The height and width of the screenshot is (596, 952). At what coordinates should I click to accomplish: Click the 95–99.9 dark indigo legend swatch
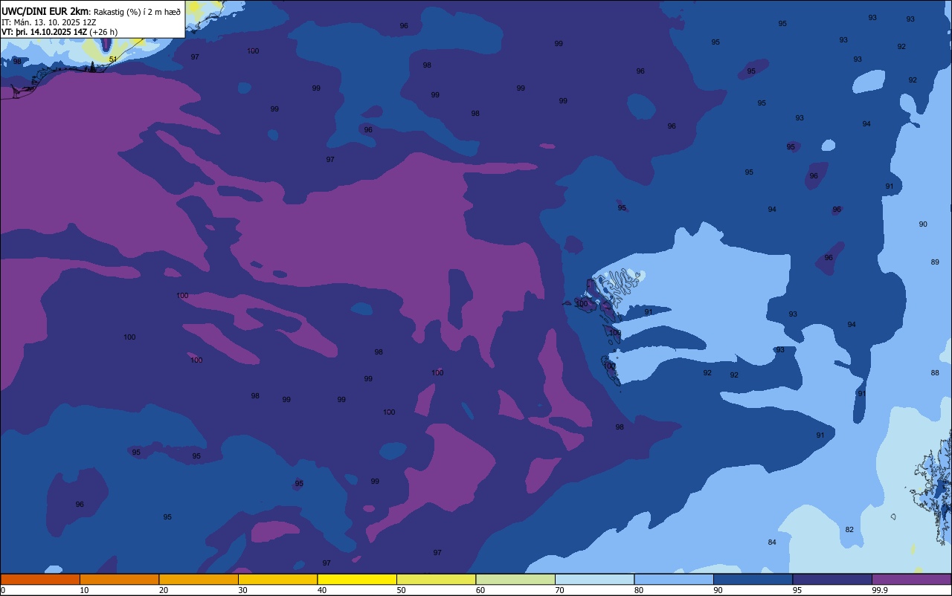tap(832, 579)
